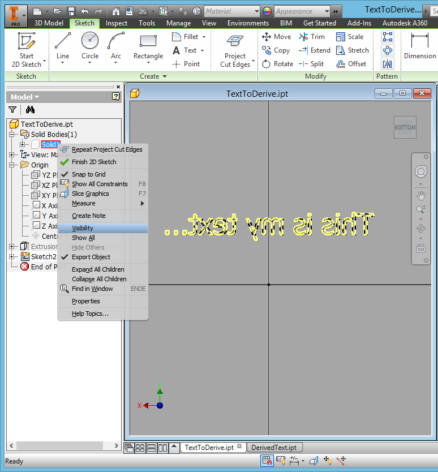Collapse the Solid Bodies(1) node
This screenshot has height=472, width=438.
(11, 134)
